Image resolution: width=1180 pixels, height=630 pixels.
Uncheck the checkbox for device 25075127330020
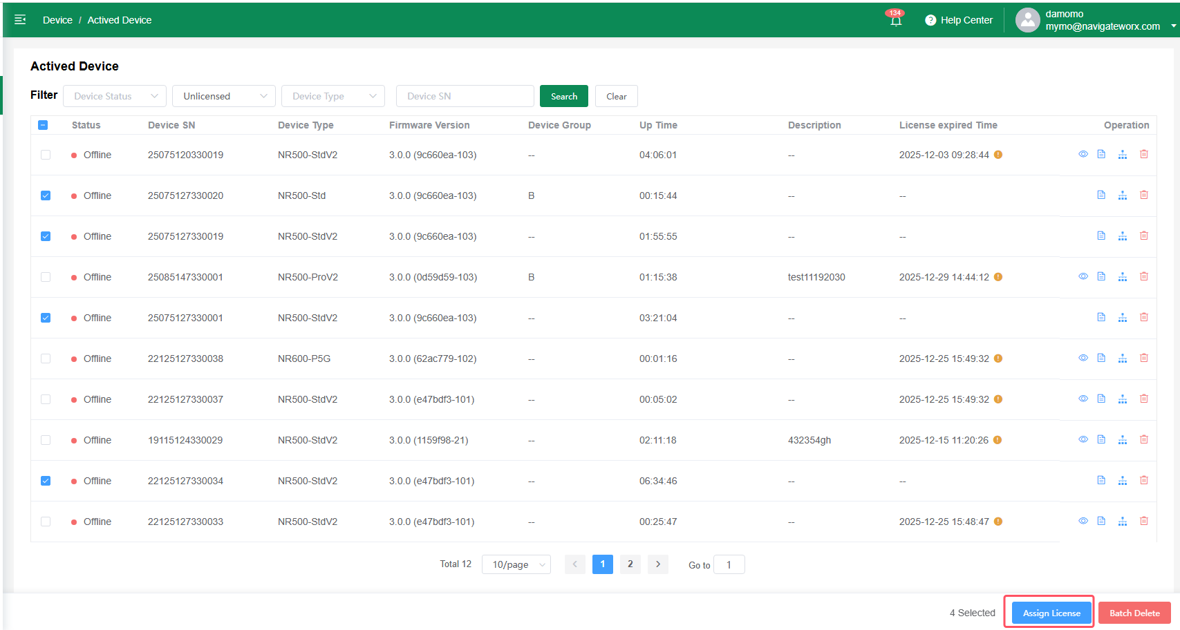pos(46,195)
